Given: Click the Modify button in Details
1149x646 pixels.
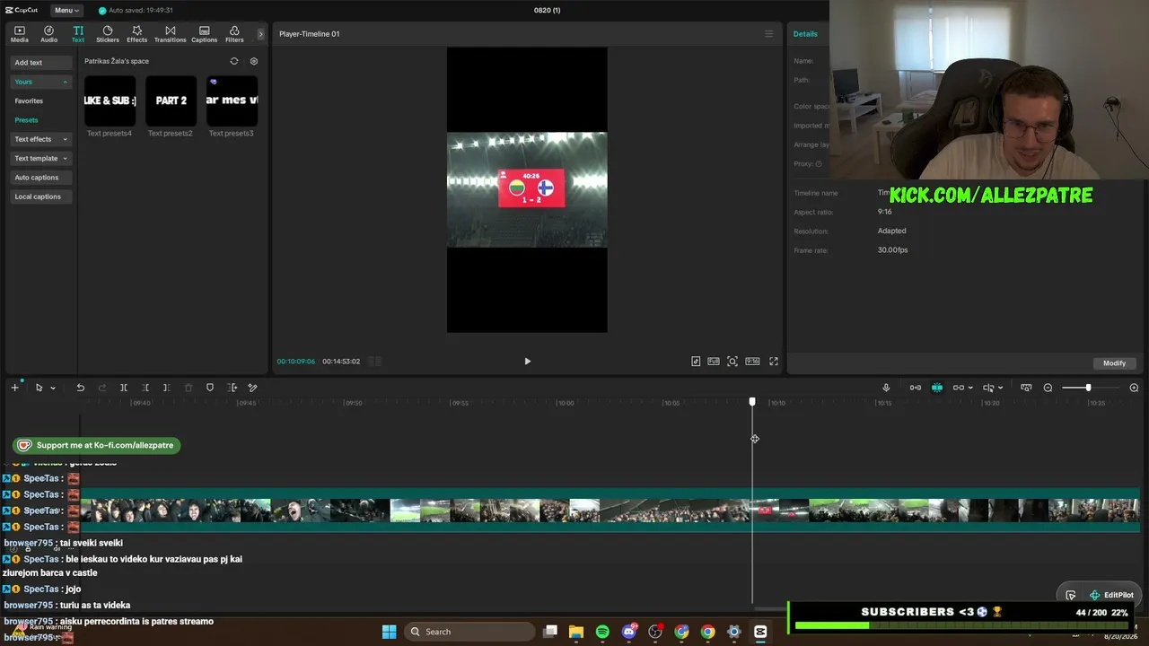Looking at the screenshot, I should tap(1114, 363).
